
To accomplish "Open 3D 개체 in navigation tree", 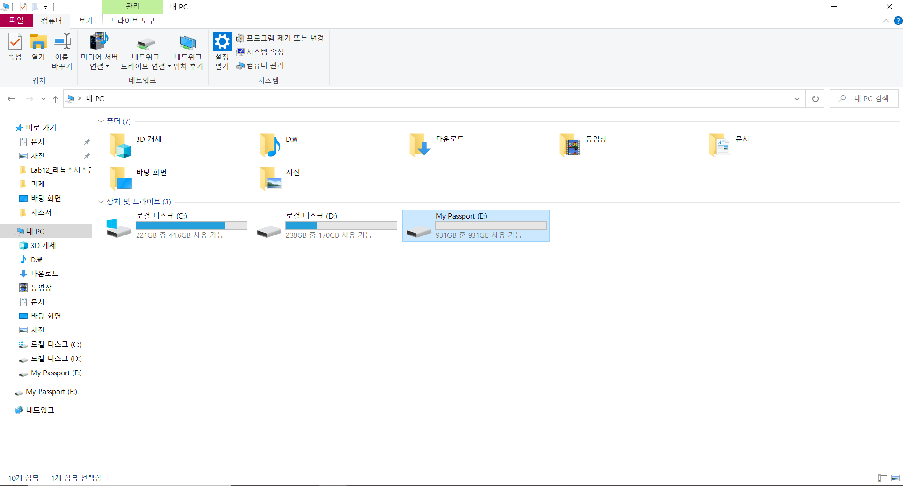I will coord(38,245).
